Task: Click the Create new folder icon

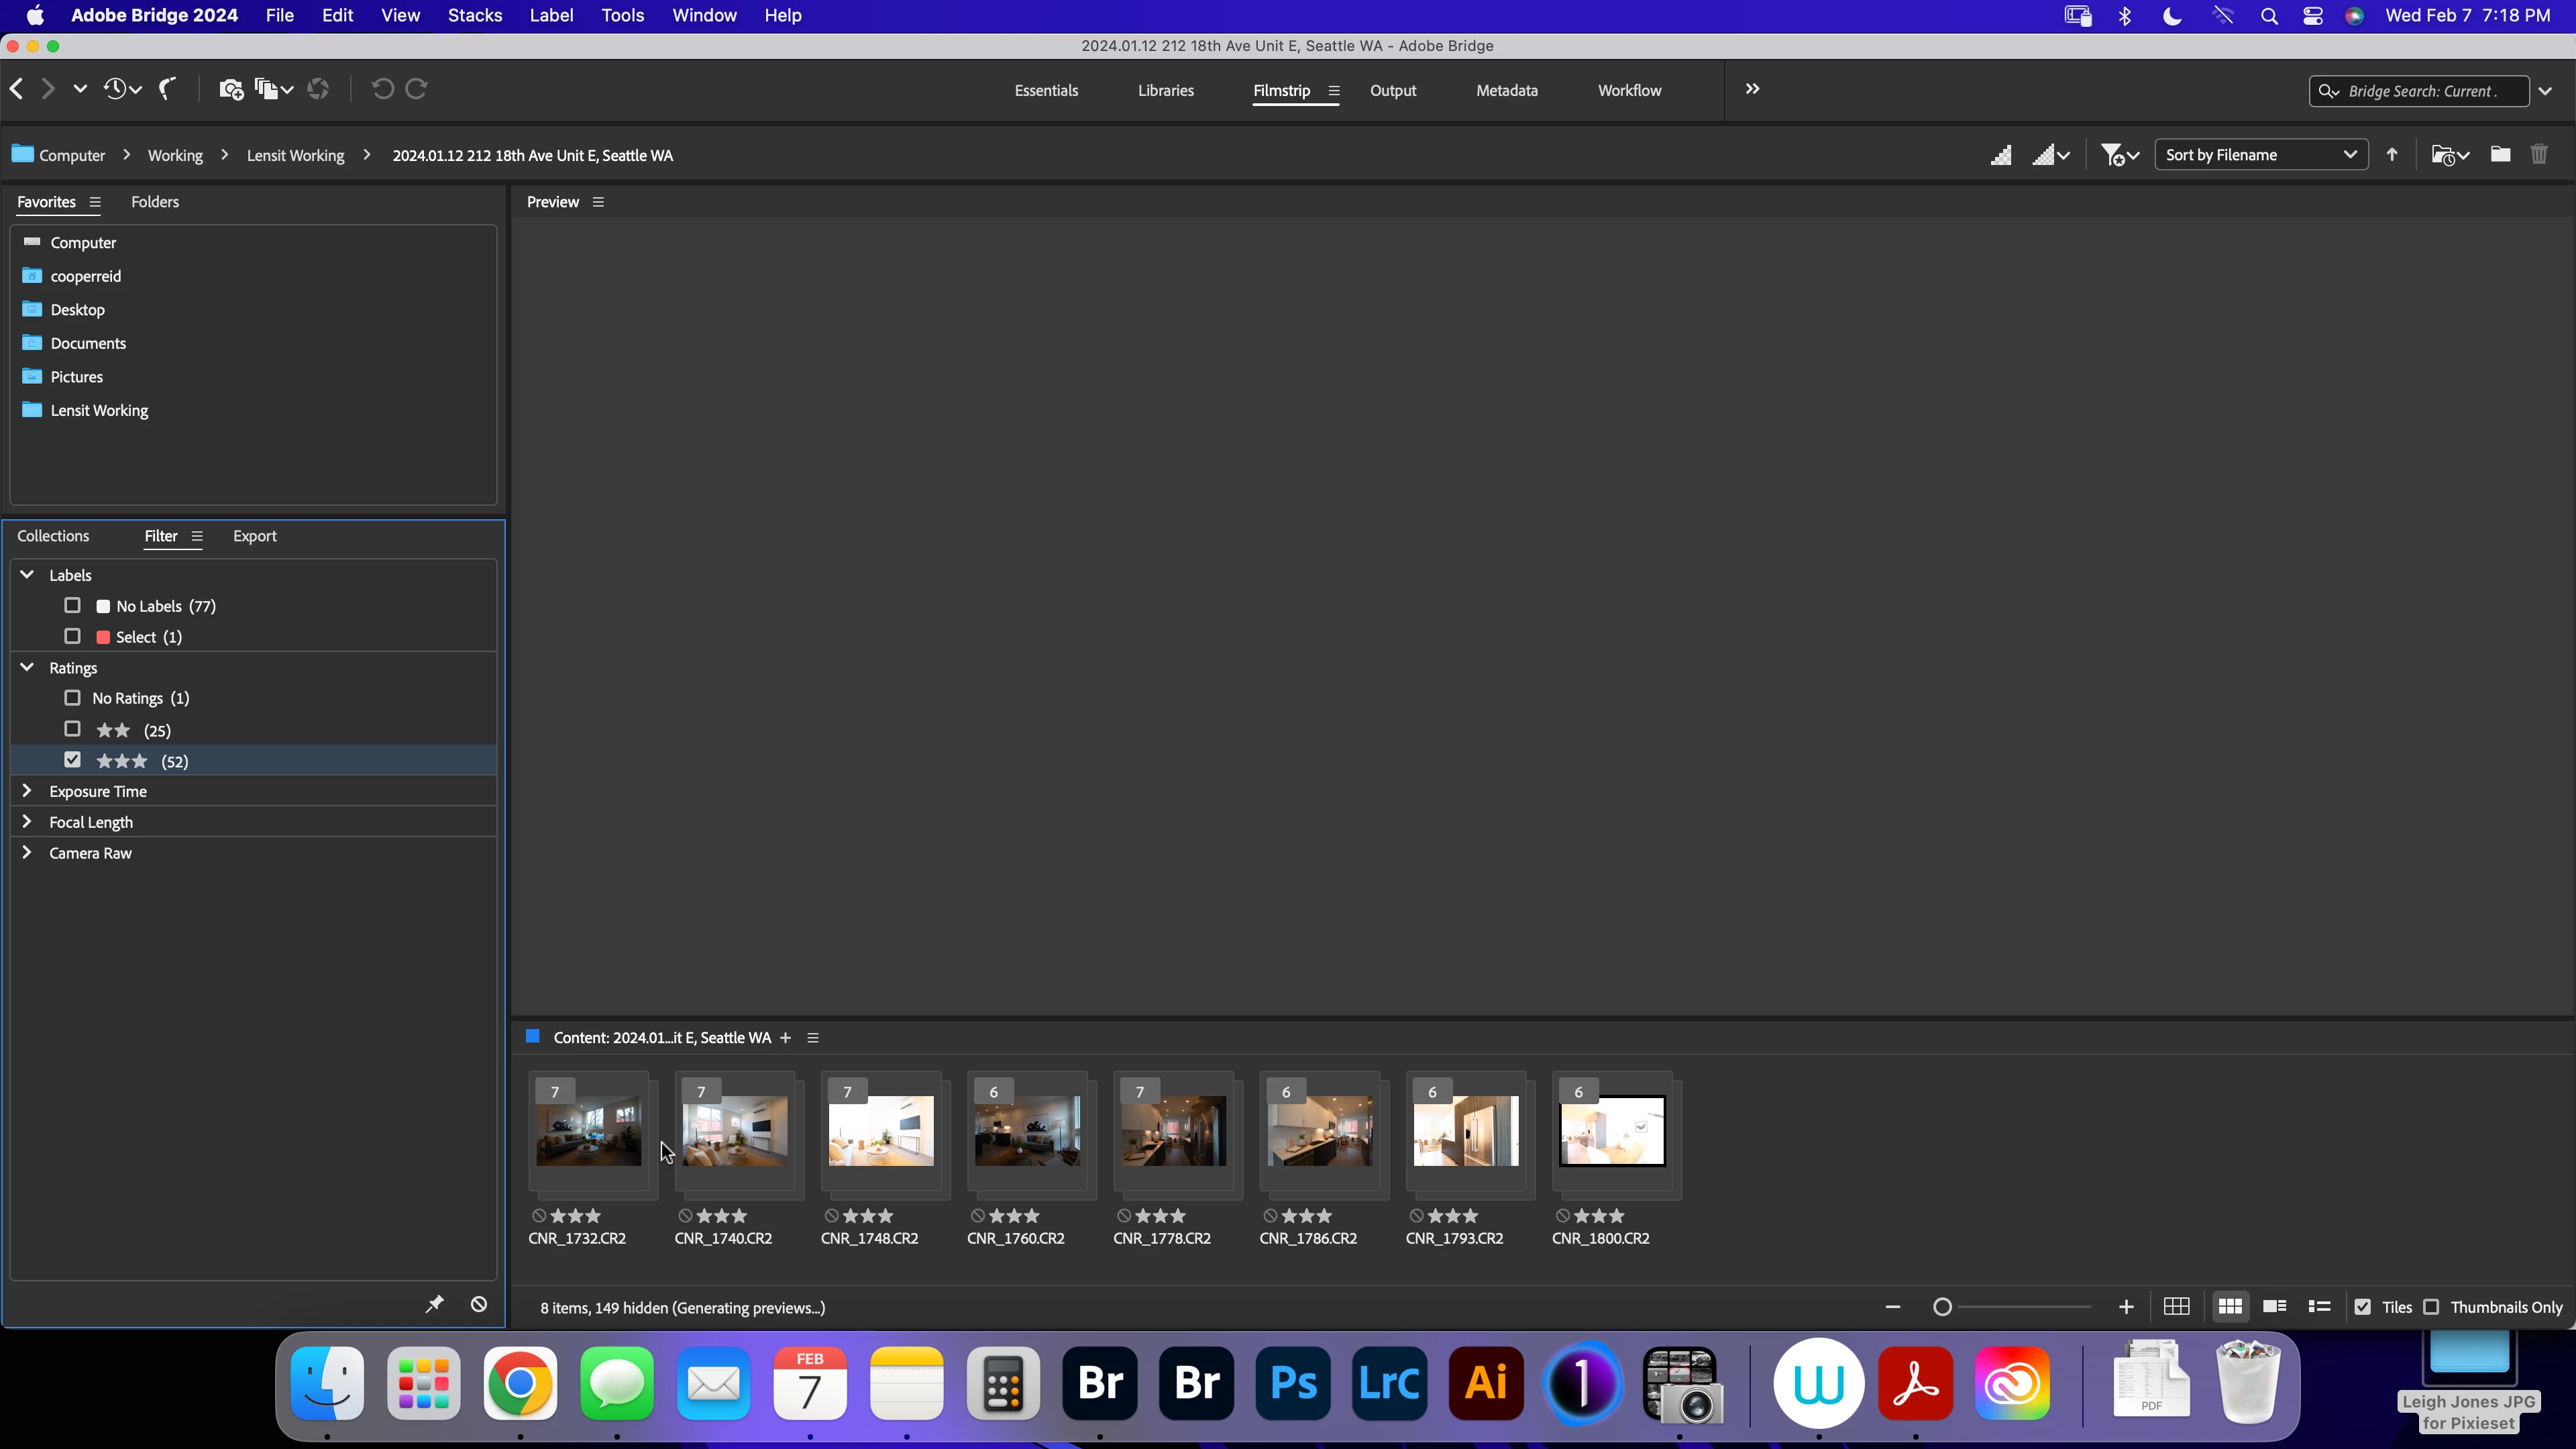Action: click(2499, 155)
